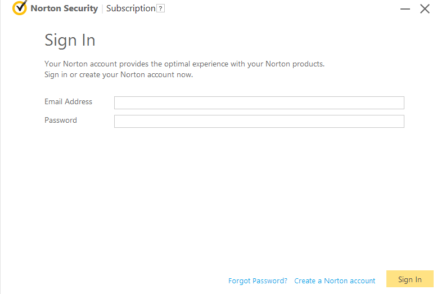Click the divider between Norton Security and Subscription
The image size is (446, 294).
pyautogui.click(x=102, y=8)
